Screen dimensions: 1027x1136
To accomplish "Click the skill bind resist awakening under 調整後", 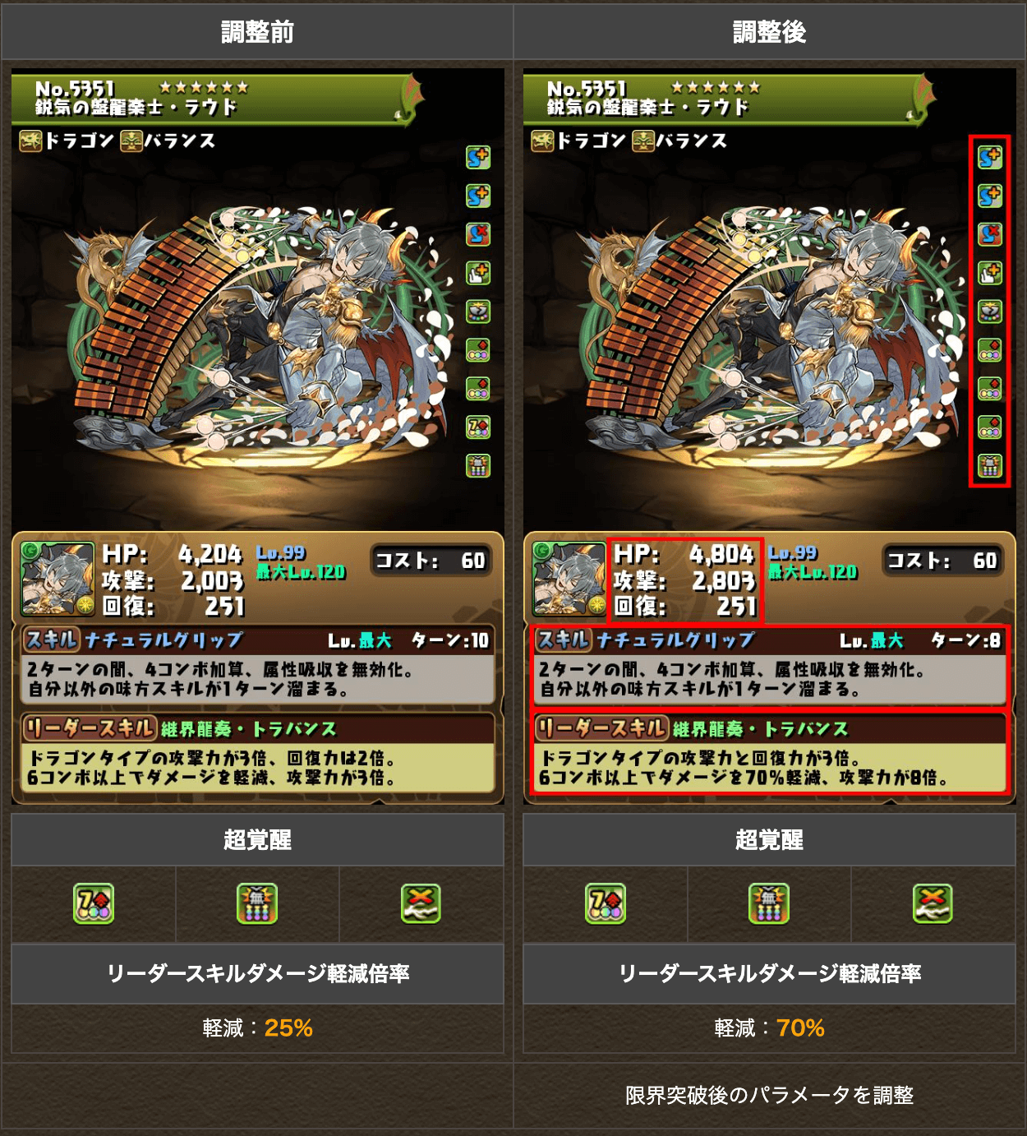I will (x=990, y=234).
